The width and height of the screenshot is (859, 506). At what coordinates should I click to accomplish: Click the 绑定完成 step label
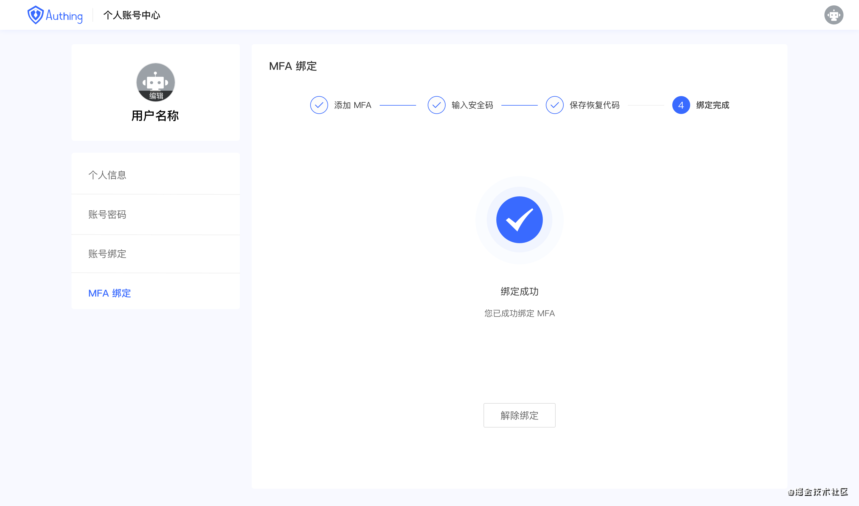[x=713, y=105]
